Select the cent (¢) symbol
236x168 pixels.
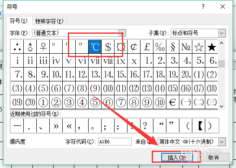tap(134, 47)
